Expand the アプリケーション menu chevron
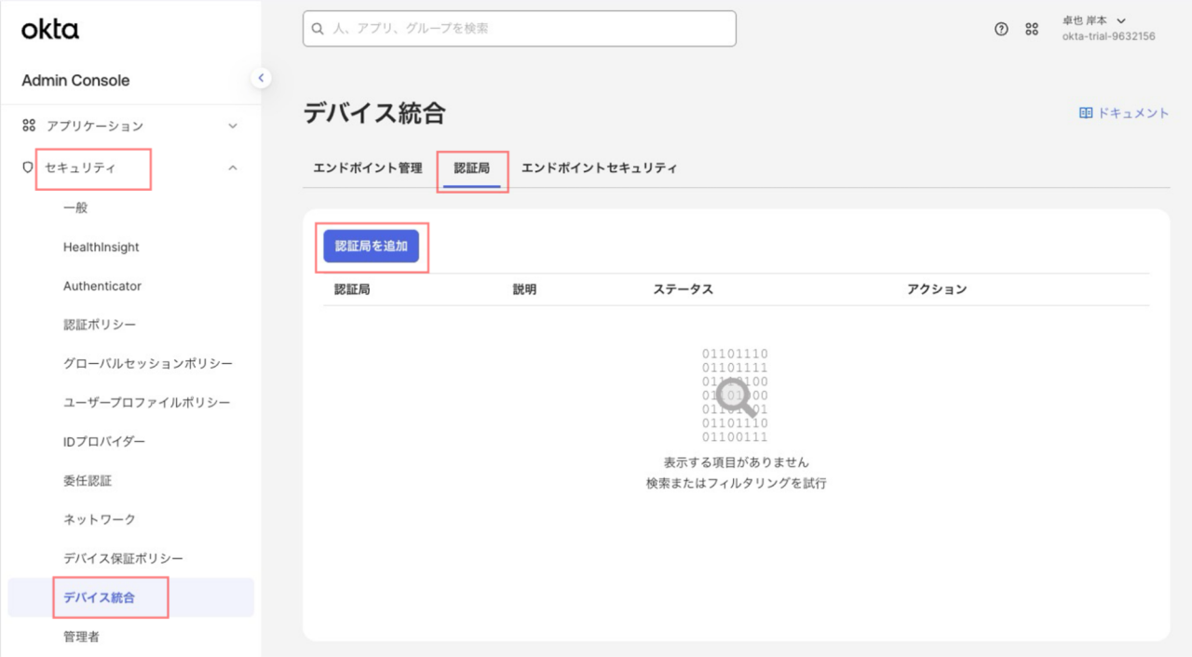The width and height of the screenshot is (1192, 657). click(233, 126)
